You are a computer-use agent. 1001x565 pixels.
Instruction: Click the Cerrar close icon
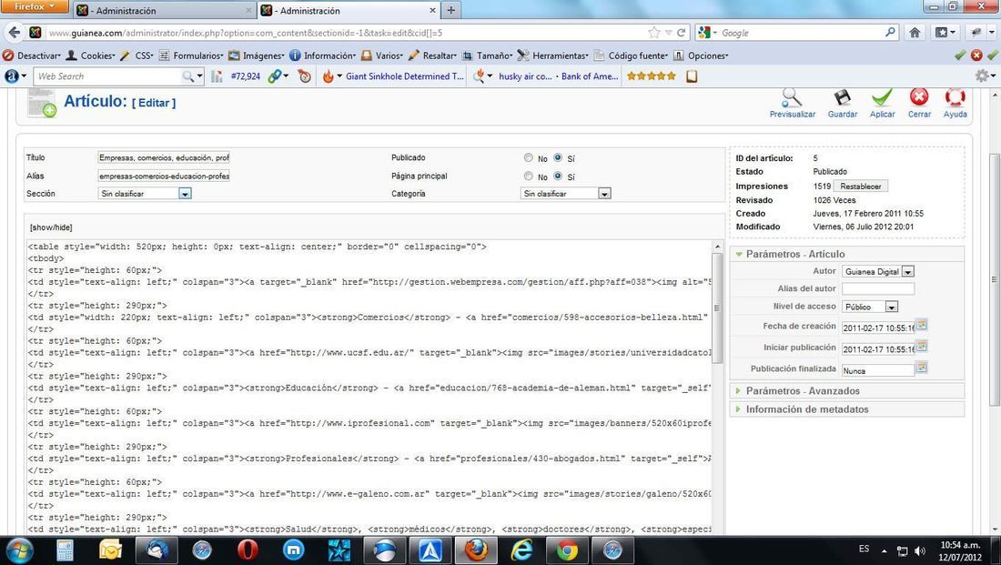click(919, 99)
